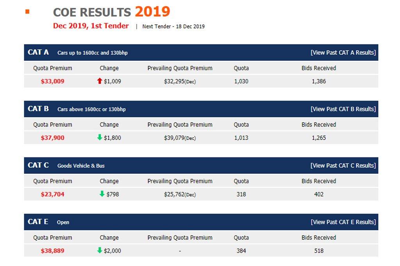This screenshot has width=400, height=266.
Task: Open View Past CAT B Results
Action: (343, 109)
